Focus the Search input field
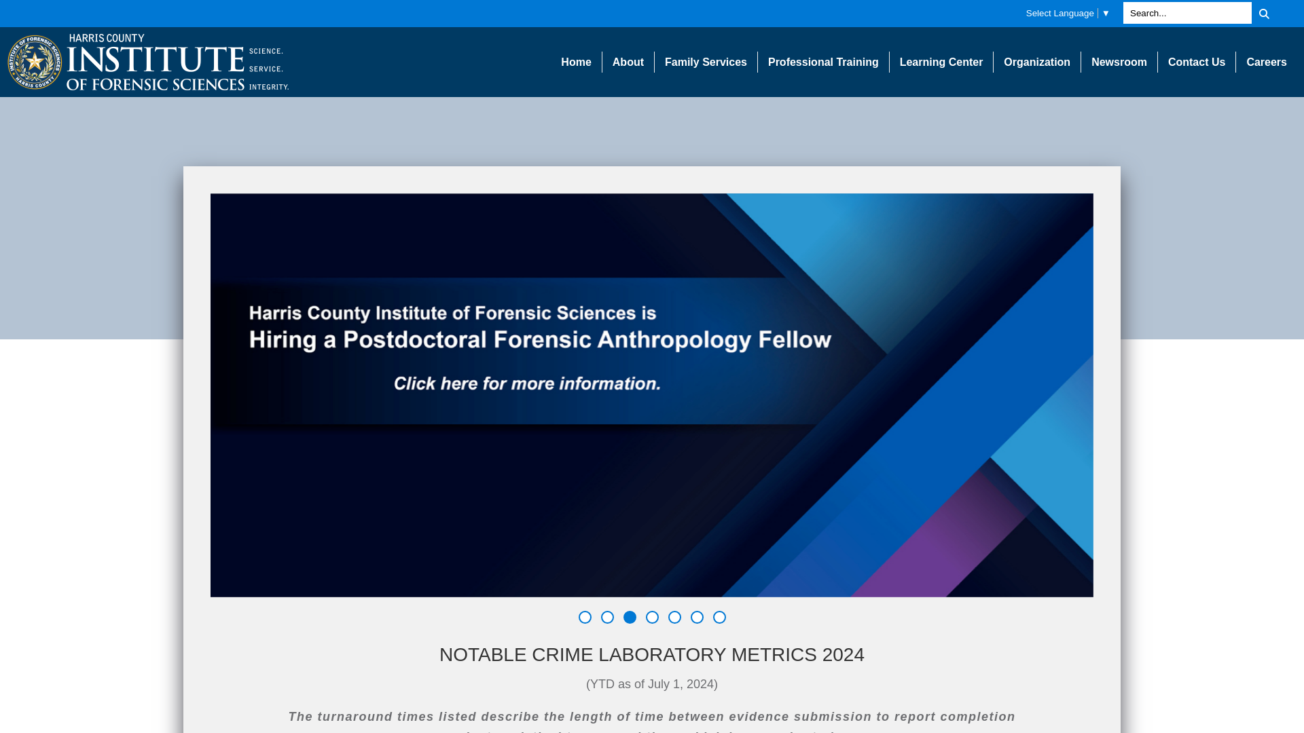The height and width of the screenshot is (733, 1304). click(1187, 14)
